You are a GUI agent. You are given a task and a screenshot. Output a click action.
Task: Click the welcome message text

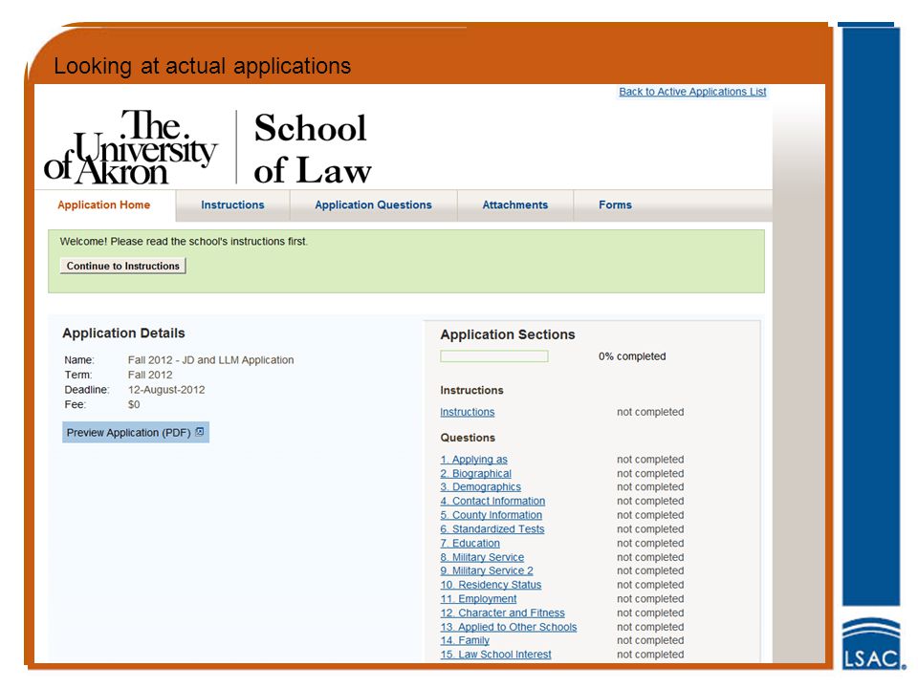click(x=184, y=241)
